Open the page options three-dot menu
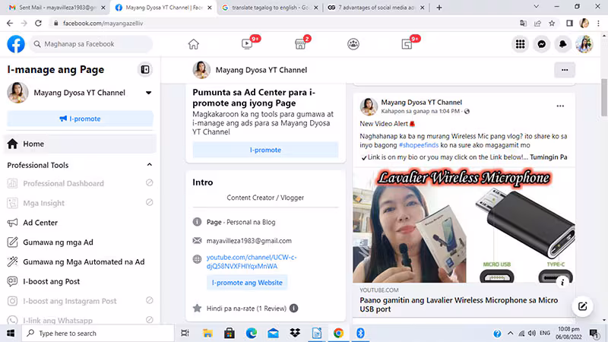The image size is (608, 342). coord(565,70)
